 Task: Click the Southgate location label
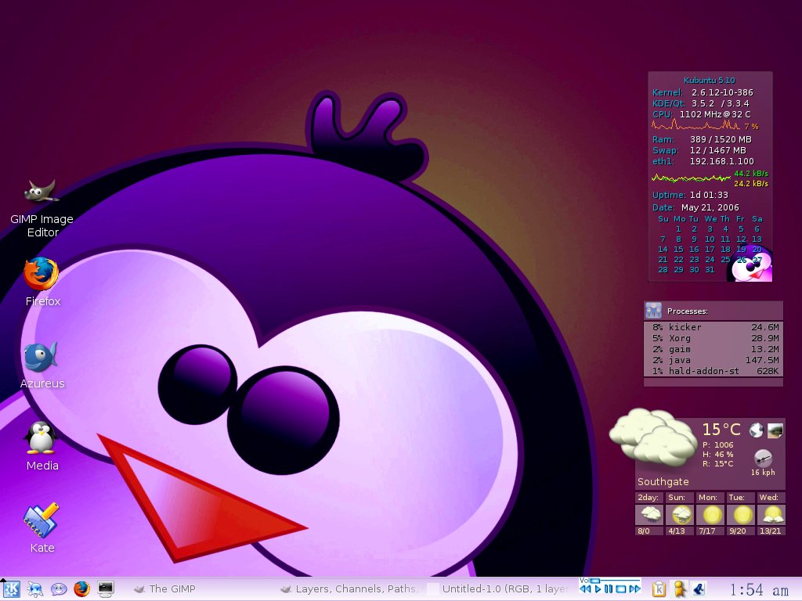pyautogui.click(x=663, y=481)
